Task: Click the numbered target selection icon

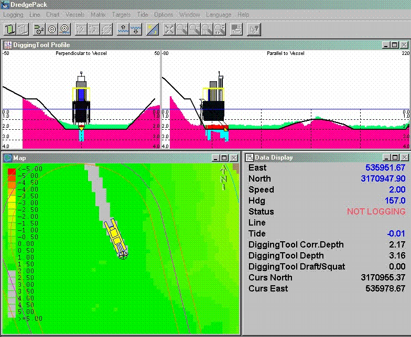Action: click(x=39, y=29)
